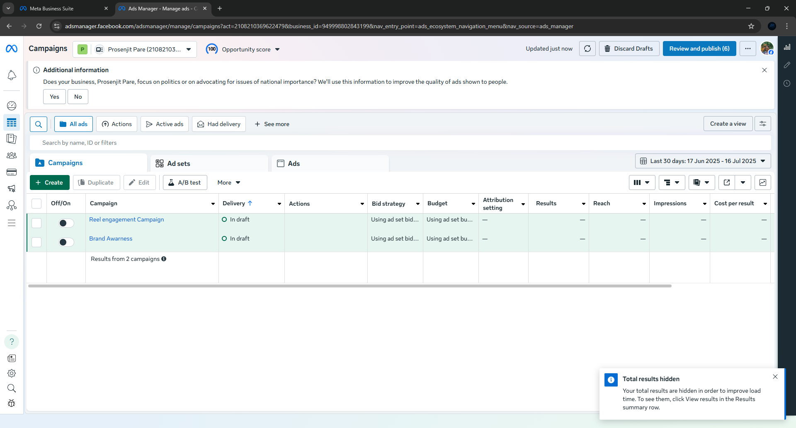Open Billing card icon in the sidebar
Image resolution: width=796 pixels, height=428 pixels.
tap(12, 172)
